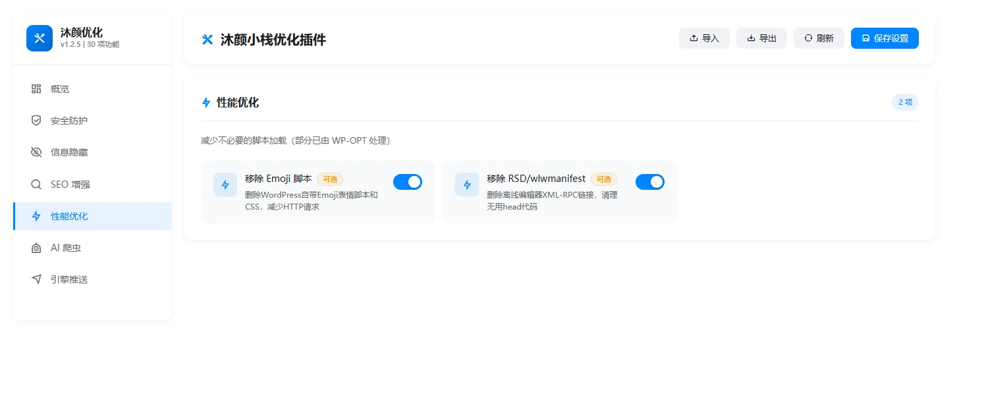Viewport: 984px width, 404px height.
Task: Click the 2 项 count badge
Action: coord(905,102)
